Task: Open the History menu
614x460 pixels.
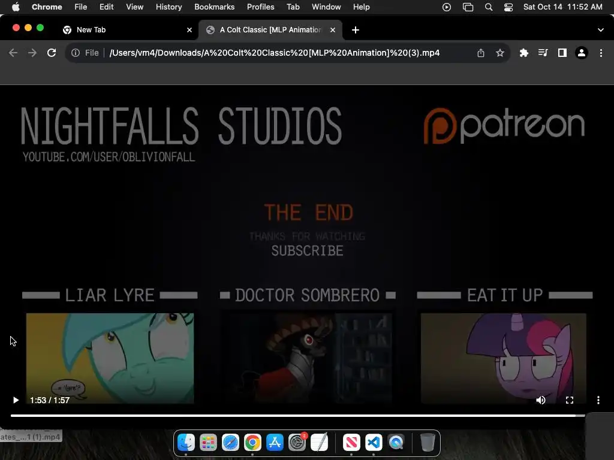Action: 168,7
